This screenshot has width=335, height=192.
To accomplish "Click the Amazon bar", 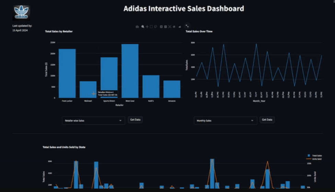I will click(x=172, y=89).
